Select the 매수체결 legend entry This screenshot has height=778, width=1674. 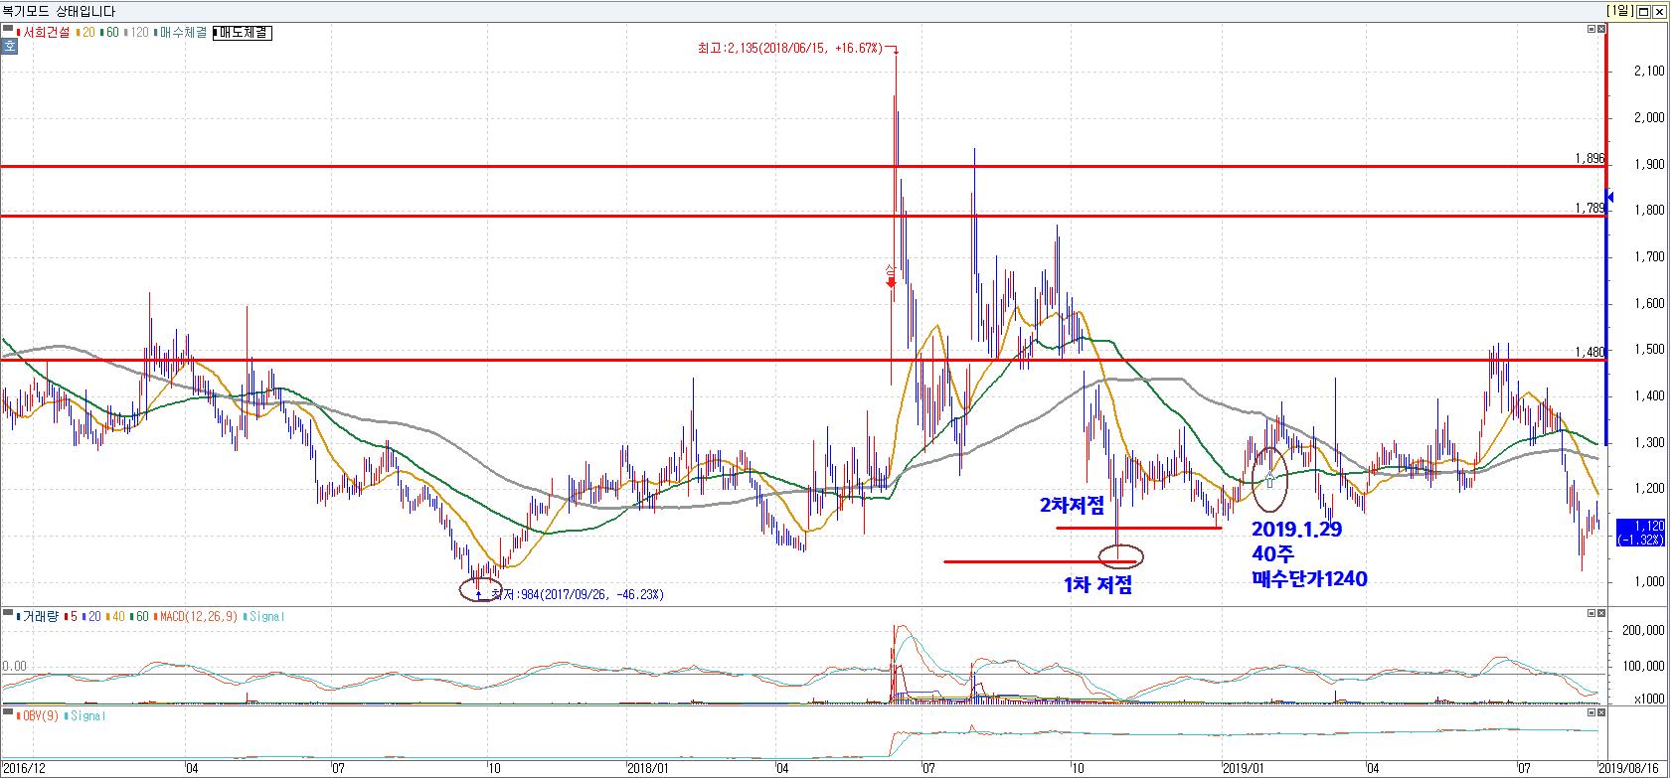click(181, 33)
